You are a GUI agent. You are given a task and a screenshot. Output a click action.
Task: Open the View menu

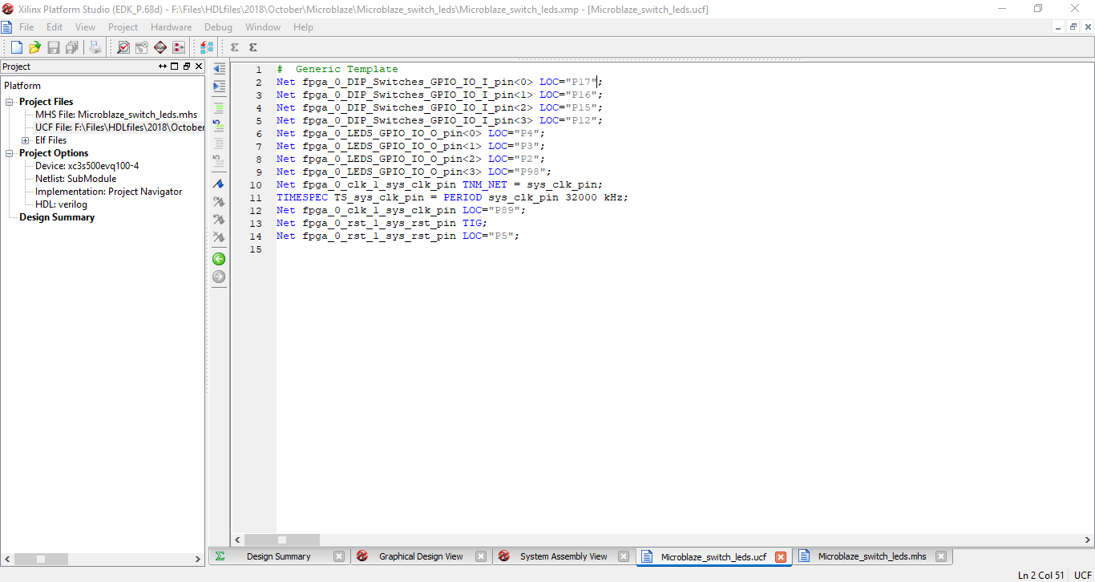click(85, 27)
